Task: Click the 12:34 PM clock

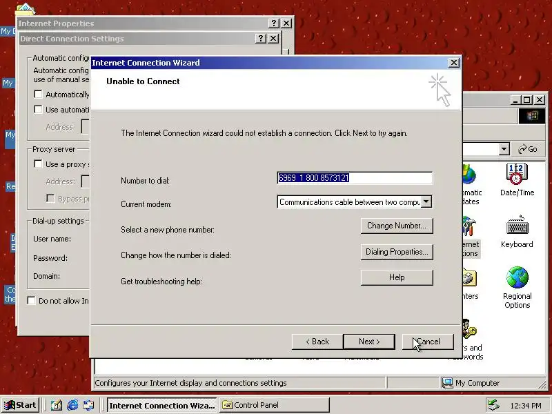Action: point(526,406)
